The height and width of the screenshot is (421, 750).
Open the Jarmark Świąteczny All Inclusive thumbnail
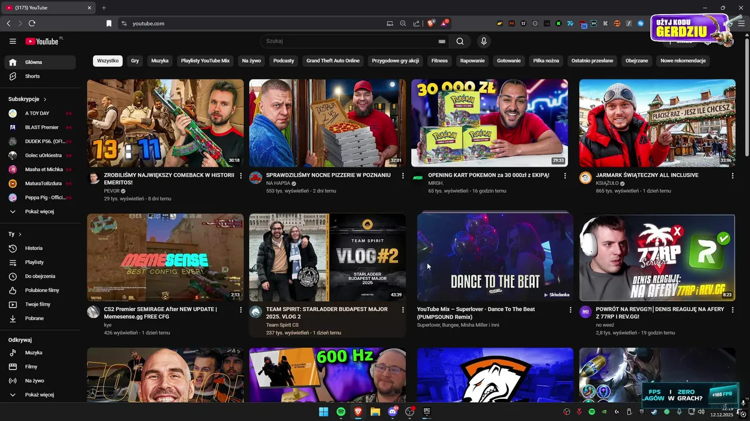point(657,123)
